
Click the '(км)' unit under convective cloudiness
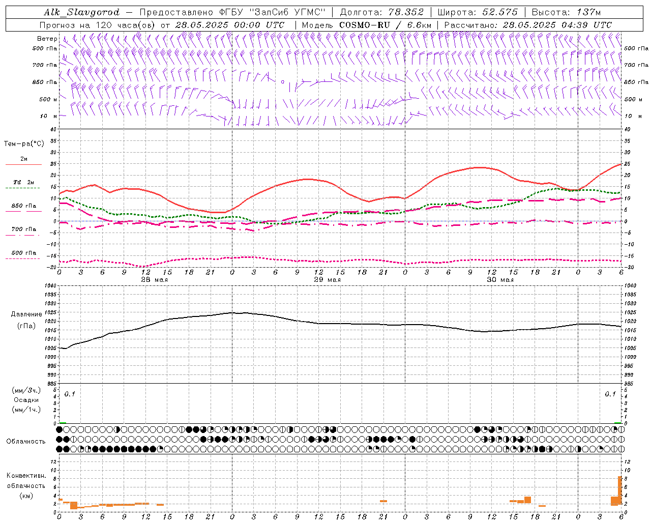[x=26, y=496]
